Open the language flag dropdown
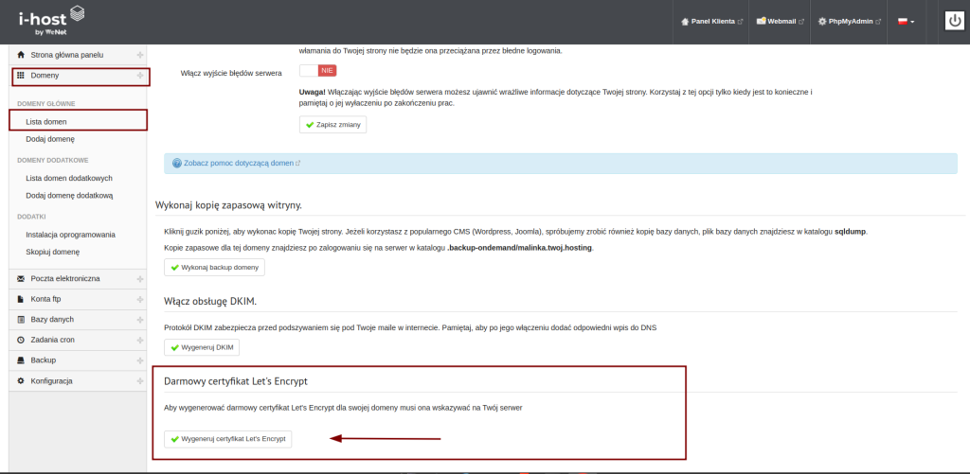970x474 pixels. coord(905,21)
